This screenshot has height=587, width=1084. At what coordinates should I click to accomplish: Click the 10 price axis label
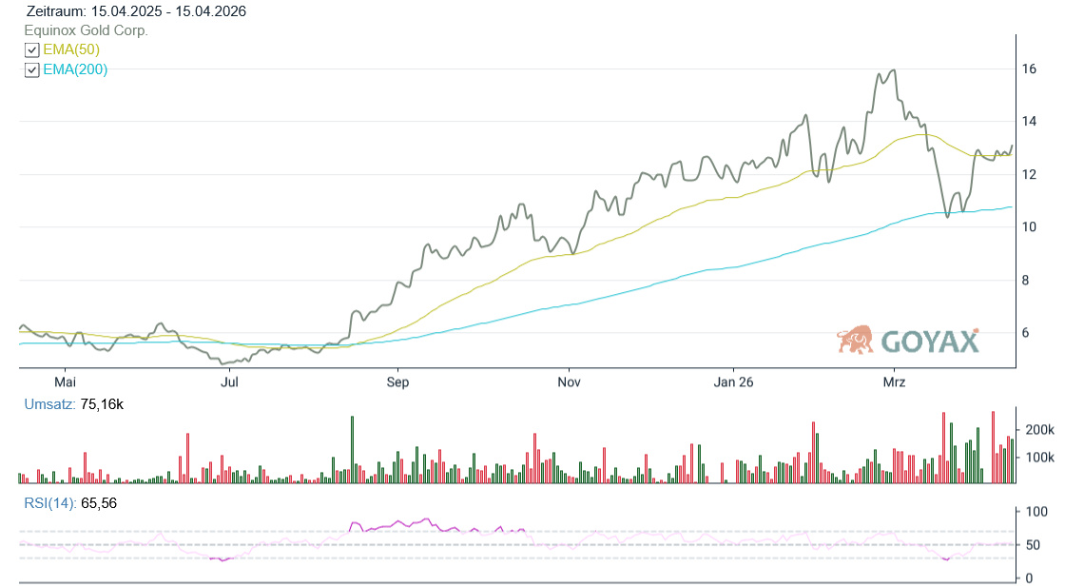point(1029,227)
